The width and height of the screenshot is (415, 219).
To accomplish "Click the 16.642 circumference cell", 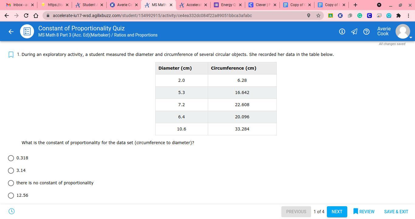I will [x=242, y=92].
